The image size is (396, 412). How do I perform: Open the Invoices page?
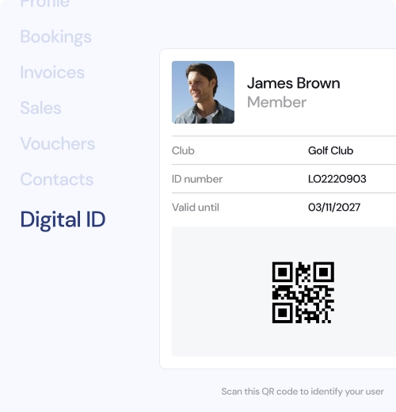point(52,72)
